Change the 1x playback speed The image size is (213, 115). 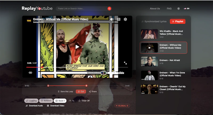(72, 101)
